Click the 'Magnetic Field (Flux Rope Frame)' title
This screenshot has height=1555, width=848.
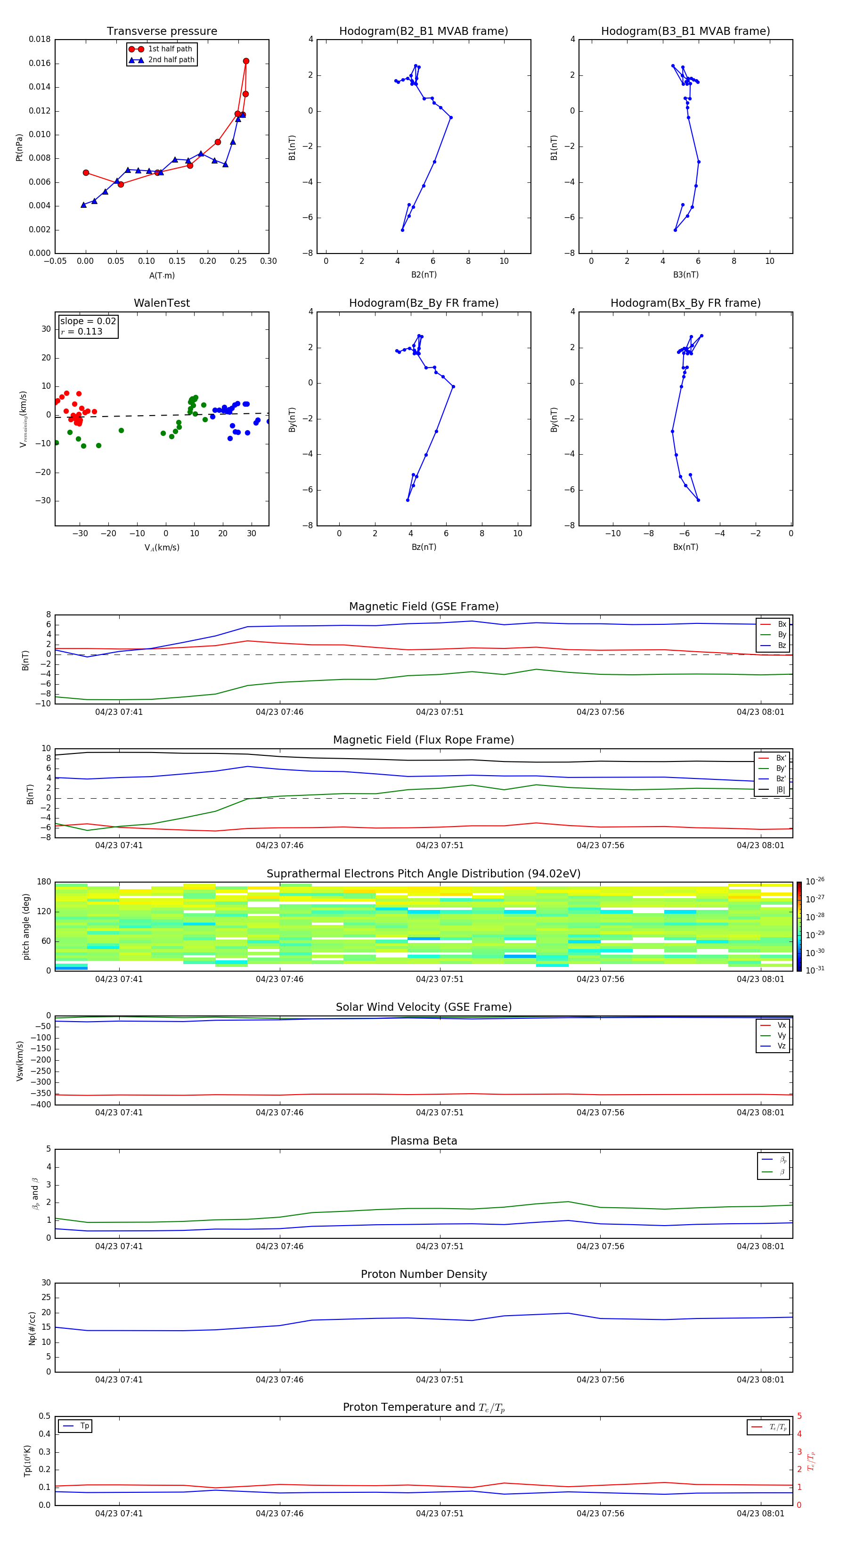(424, 740)
